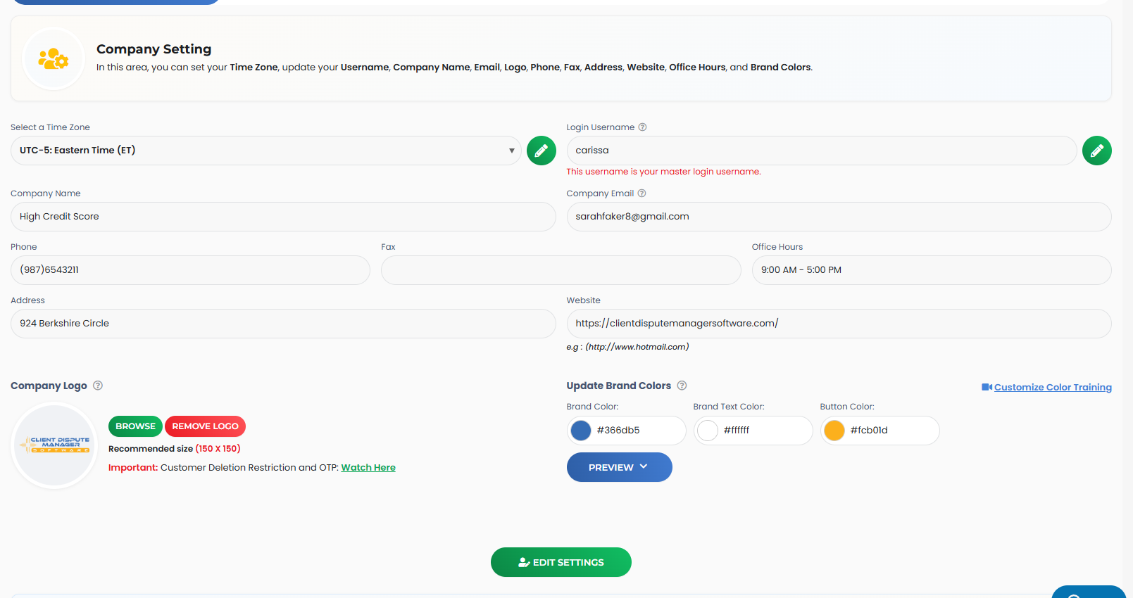The width and height of the screenshot is (1133, 598).
Task: Click the Brand Text Color hex value #ffffff
Action: coord(737,431)
